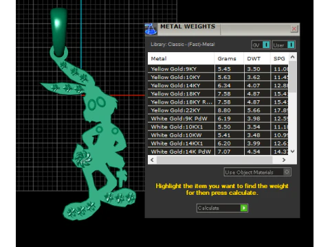Select the White Gold:14KX1 row
This screenshot has width=330, height=247.
point(218,143)
